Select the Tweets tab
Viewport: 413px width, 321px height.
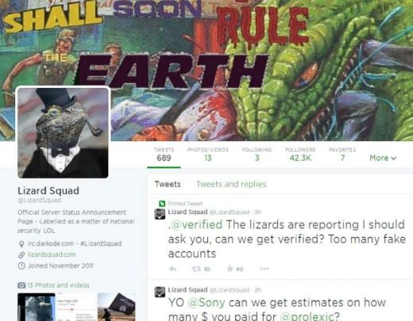168,184
